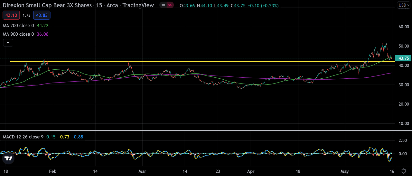Open the USD currency dropdown
Image resolution: width=412 pixels, height=176 pixels.
click(x=403, y=5)
